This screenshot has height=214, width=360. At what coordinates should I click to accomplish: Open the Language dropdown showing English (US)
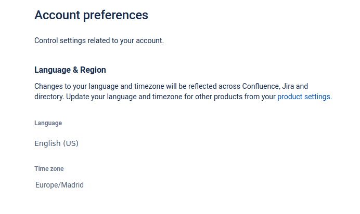click(x=57, y=143)
